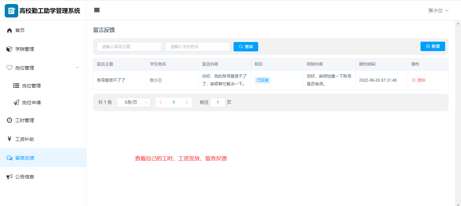Click the home icon for 首页

(9, 30)
